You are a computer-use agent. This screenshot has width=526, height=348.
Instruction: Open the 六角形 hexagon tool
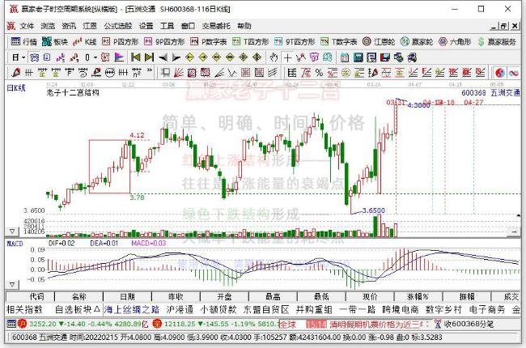[455, 41]
